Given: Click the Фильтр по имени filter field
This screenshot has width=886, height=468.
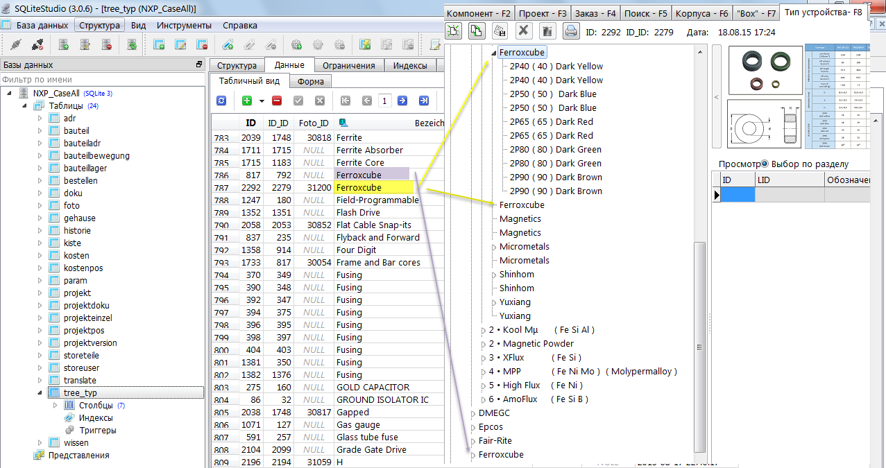Looking at the screenshot, I should coord(103,80).
